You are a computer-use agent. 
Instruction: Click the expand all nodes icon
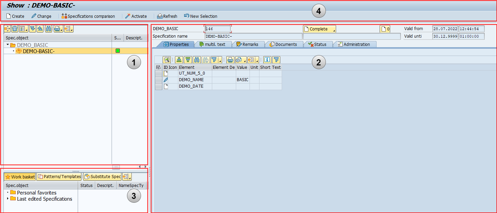point(33,29)
